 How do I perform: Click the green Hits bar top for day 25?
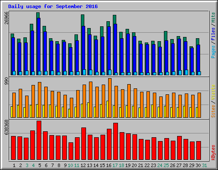click(x=166, y=36)
